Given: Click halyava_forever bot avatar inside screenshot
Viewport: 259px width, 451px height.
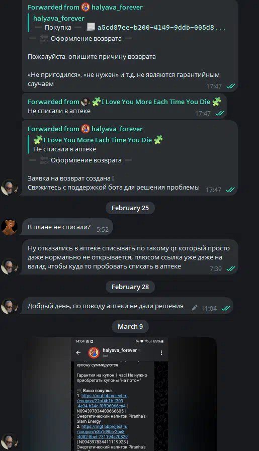Looking at the screenshot, I should [x=94, y=352].
